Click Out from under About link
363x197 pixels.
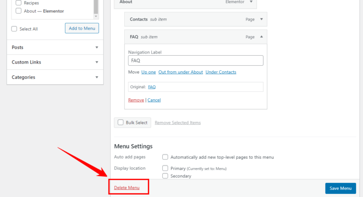pos(181,72)
